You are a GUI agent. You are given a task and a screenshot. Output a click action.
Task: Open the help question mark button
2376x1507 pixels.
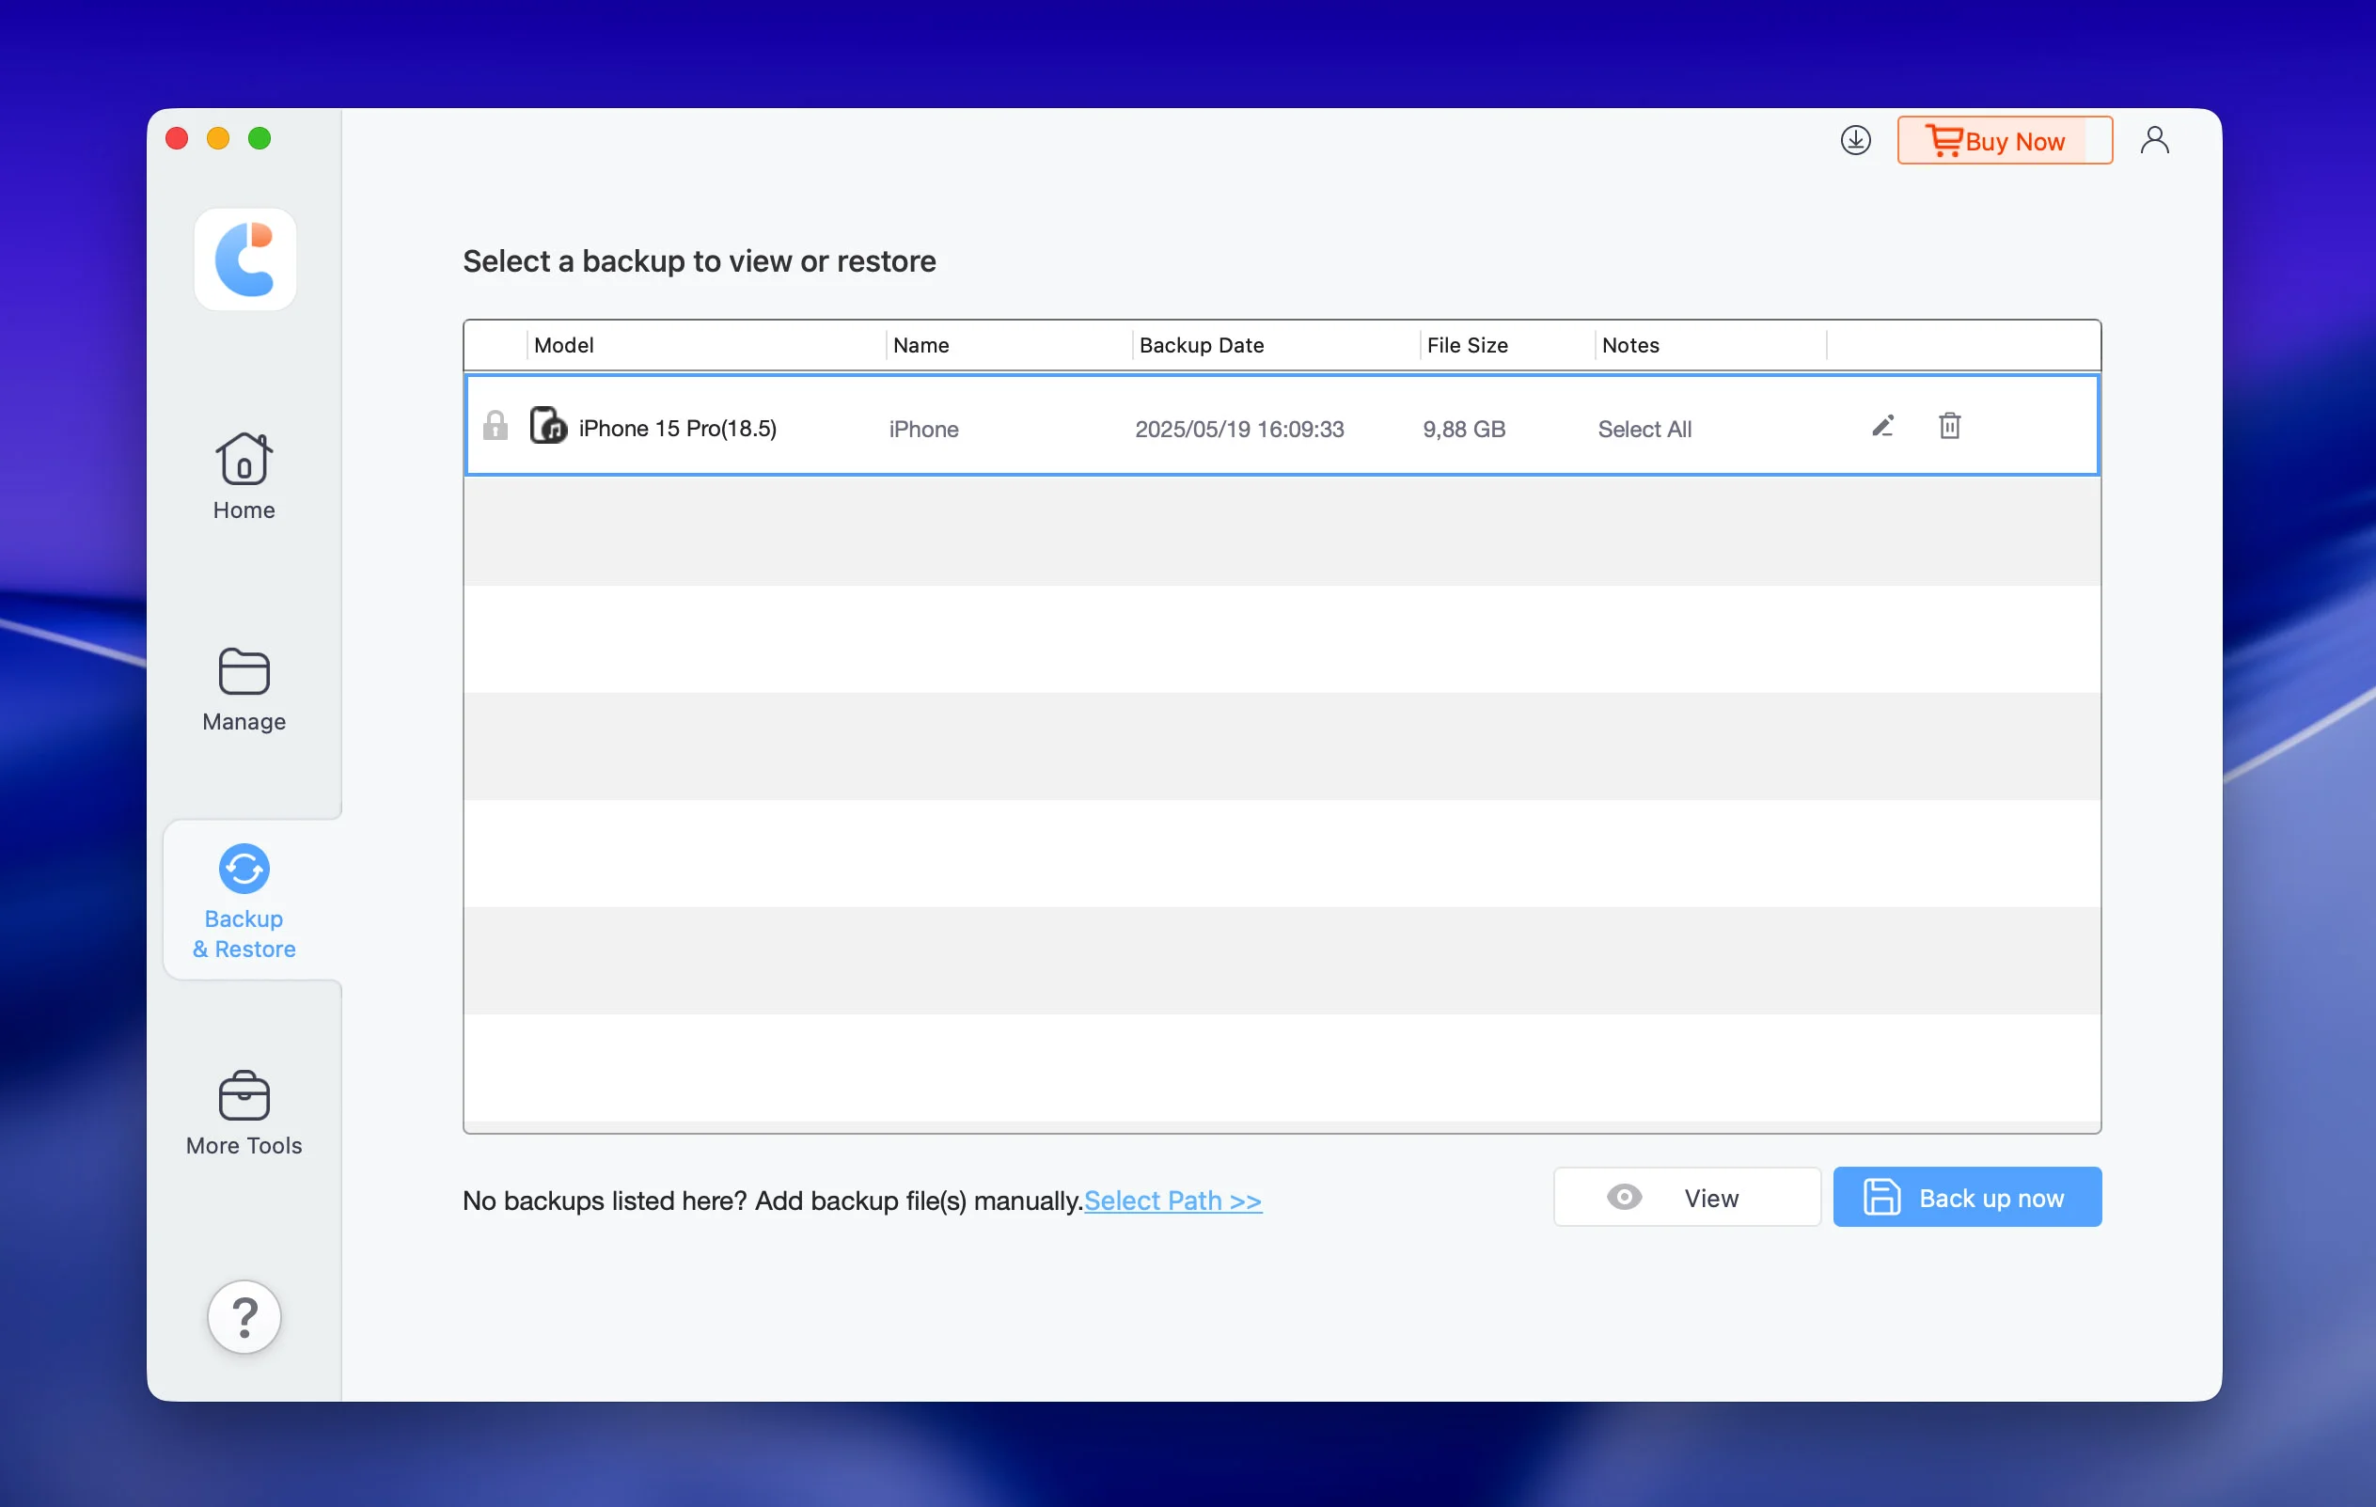tap(244, 1317)
